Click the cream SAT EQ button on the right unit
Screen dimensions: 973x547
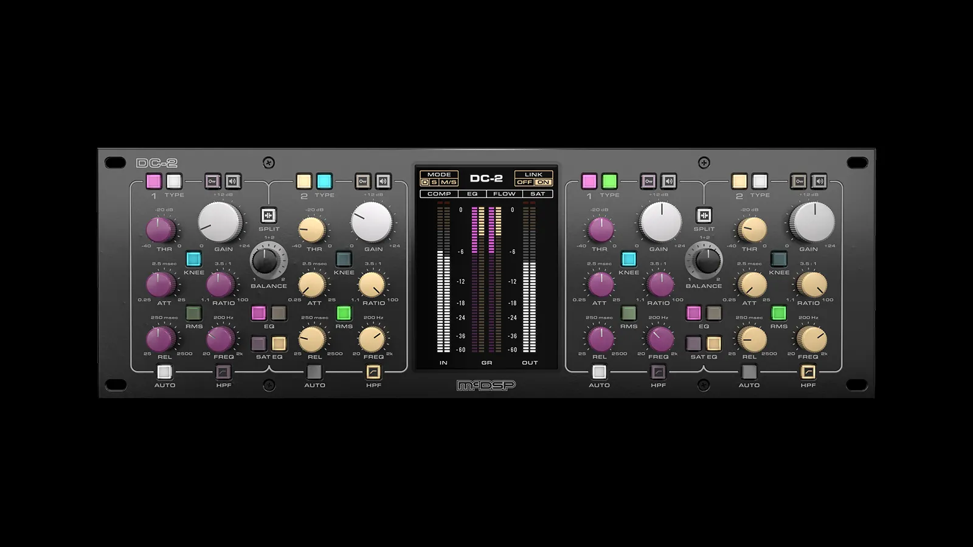(x=714, y=344)
